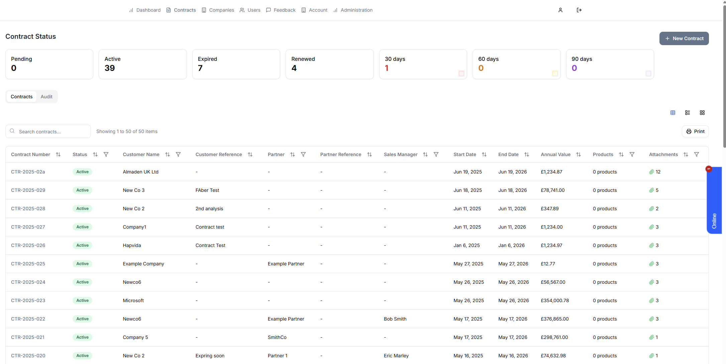Switch to list view icon
Viewport: 726px width, 364px height.
(x=688, y=113)
